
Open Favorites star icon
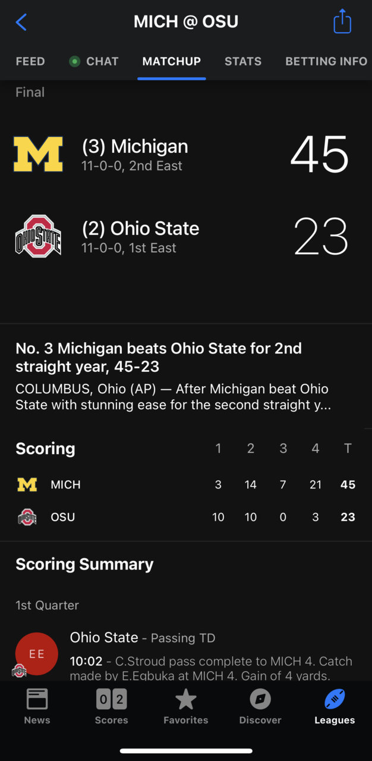(186, 700)
